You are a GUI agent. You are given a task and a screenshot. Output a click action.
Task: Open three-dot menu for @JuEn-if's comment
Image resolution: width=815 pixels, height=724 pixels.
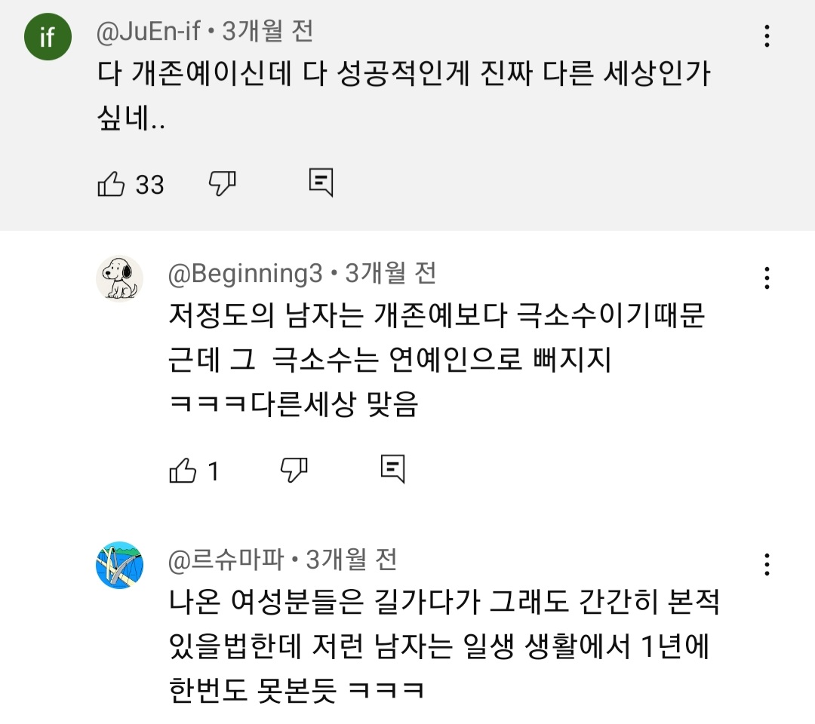pyautogui.click(x=767, y=36)
